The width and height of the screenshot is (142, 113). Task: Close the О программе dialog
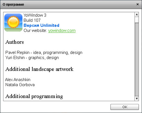(x=137, y=5)
